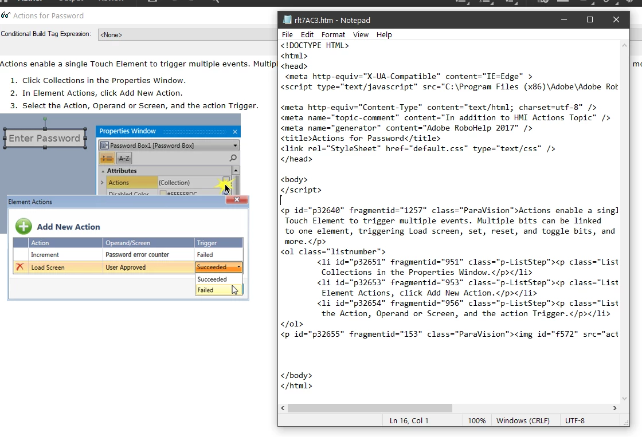
Task: Open the Help menu in Notepad
Action: pyautogui.click(x=384, y=35)
